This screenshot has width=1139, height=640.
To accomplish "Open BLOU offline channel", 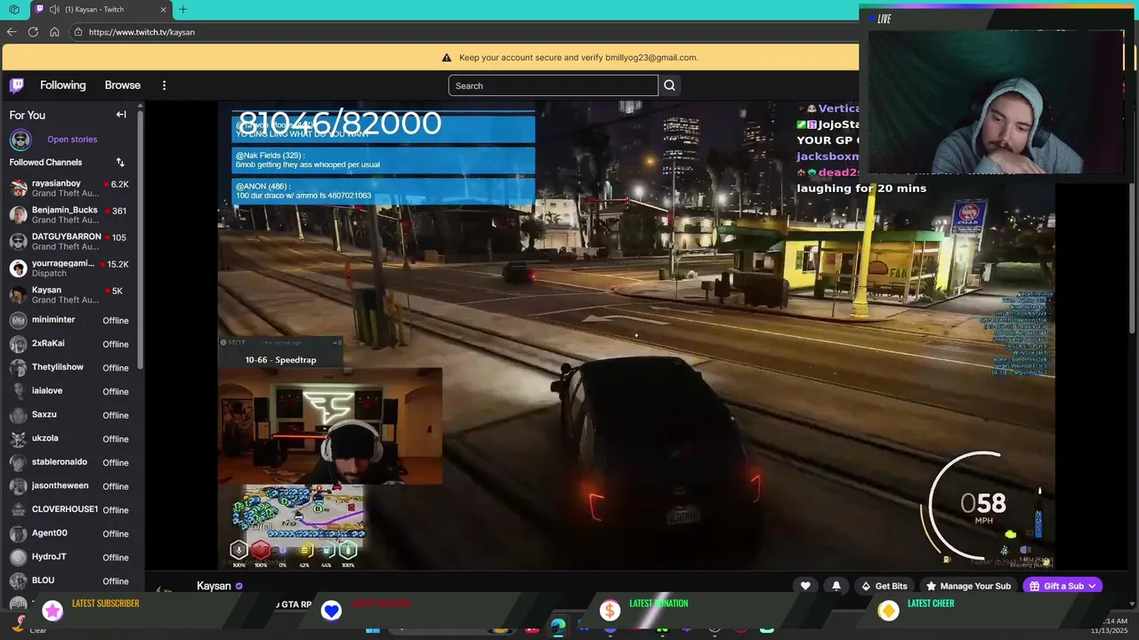I will tap(69, 580).
